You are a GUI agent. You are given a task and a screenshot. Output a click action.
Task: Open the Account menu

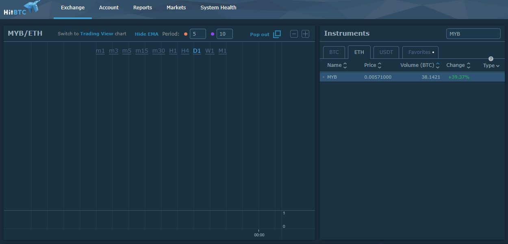tap(109, 8)
